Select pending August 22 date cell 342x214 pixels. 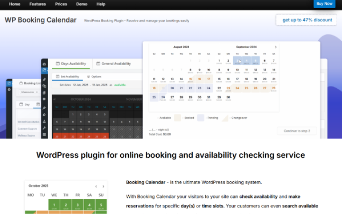point(190,88)
